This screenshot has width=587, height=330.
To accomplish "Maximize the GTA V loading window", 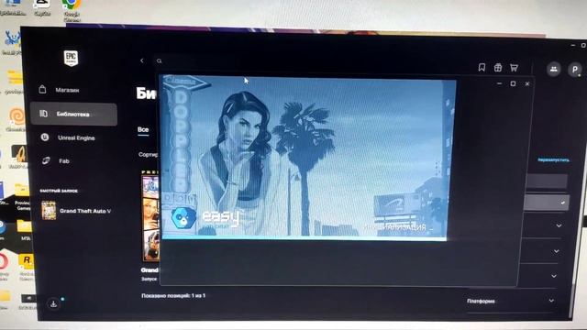I will [x=513, y=83].
